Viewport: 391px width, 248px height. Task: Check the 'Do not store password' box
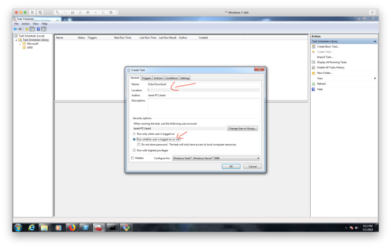139,144
